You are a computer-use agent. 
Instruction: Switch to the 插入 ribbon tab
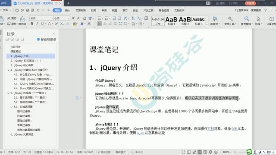(68, 10)
